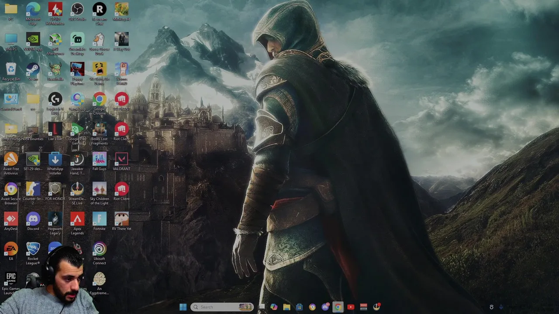Image resolution: width=559 pixels, height=314 pixels.
Task: Launch Streamlabs Desktop shortcut
Action: (x=77, y=44)
